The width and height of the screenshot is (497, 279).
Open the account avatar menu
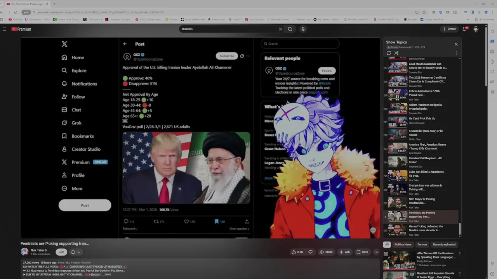point(476,29)
